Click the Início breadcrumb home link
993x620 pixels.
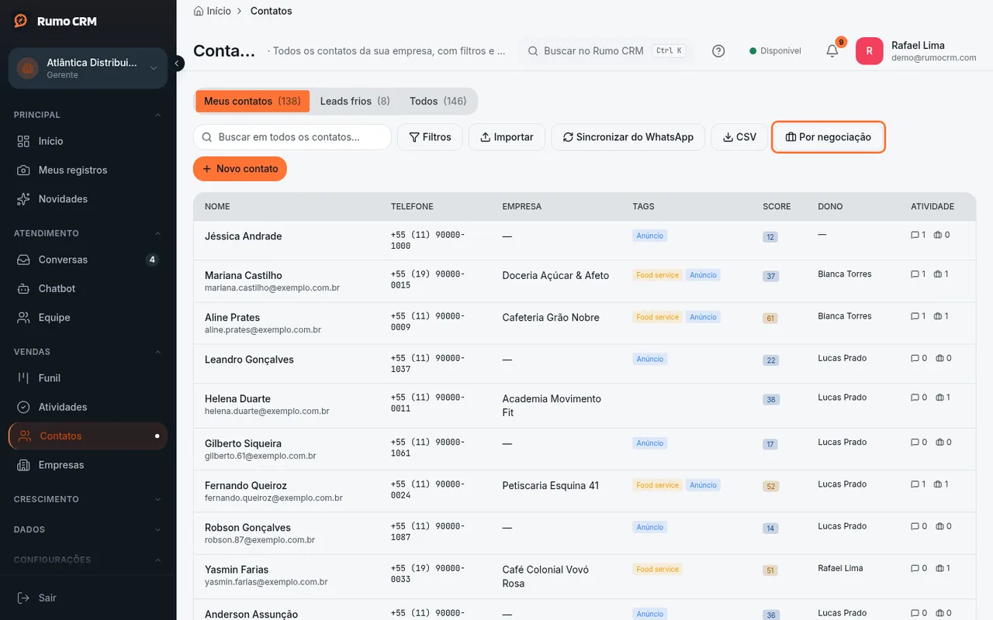click(212, 11)
